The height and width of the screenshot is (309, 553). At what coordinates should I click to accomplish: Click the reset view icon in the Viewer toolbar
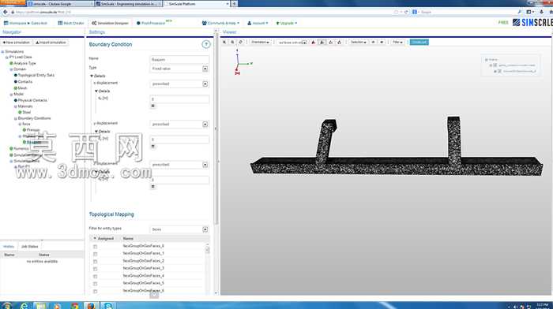point(240,43)
